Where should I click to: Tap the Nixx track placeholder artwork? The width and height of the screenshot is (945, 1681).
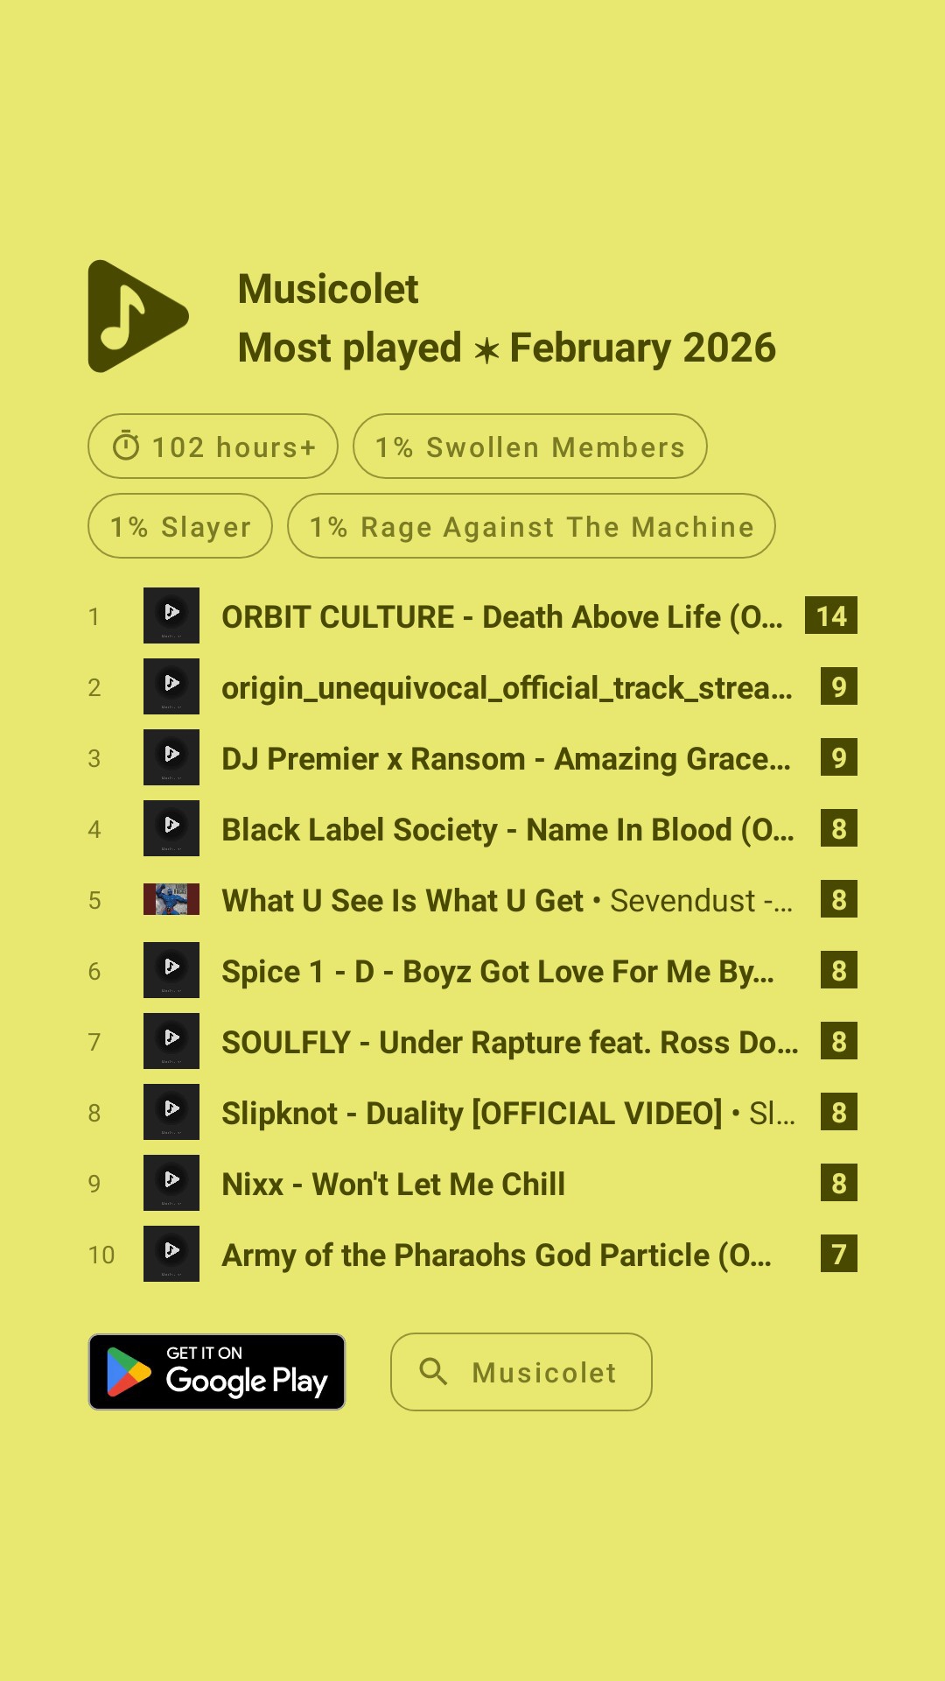pos(171,1183)
